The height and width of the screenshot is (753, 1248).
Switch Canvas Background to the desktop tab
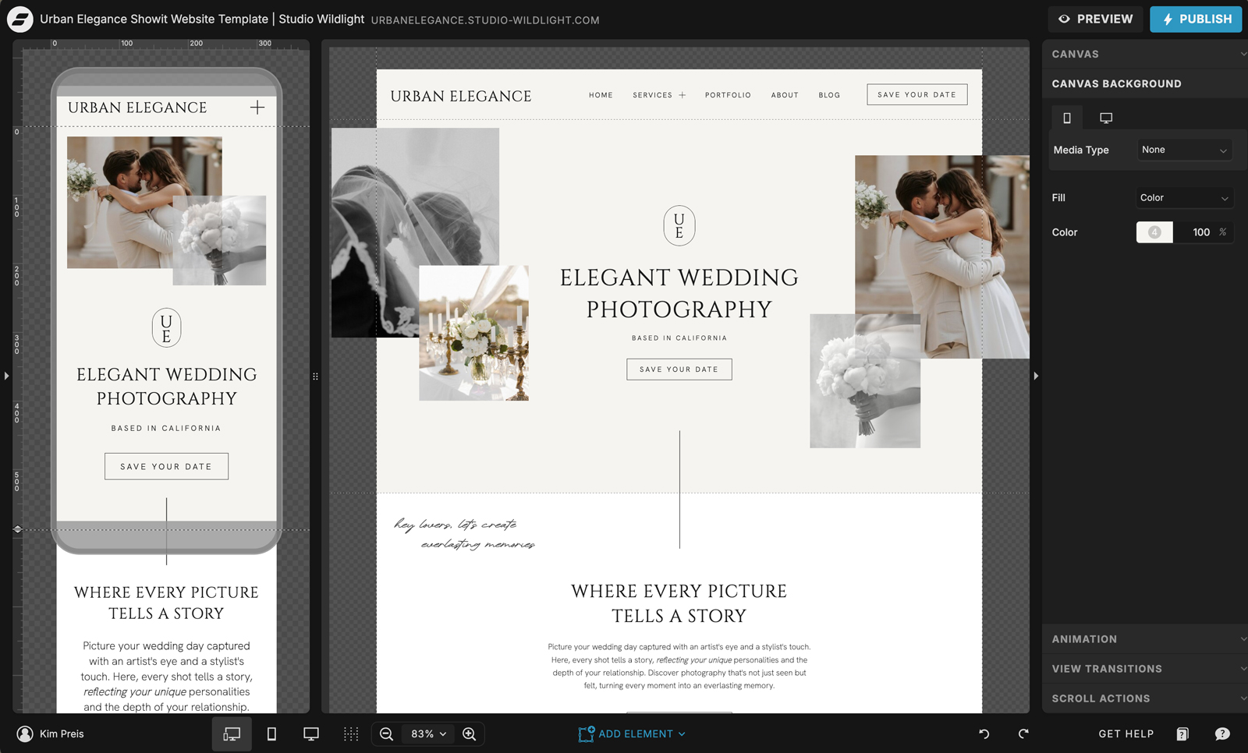1106,117
